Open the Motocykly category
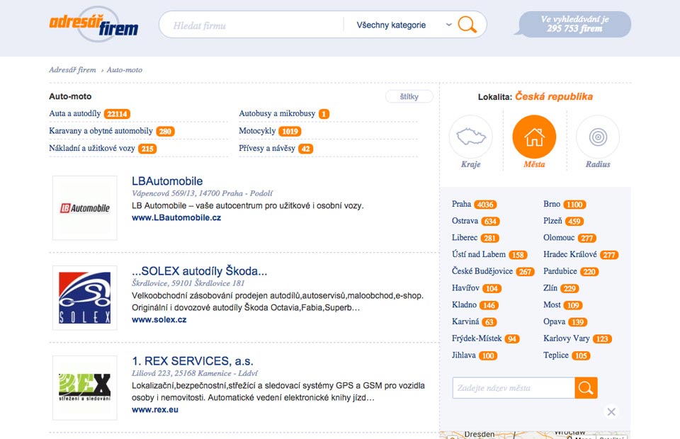The height and width of the screenshot is (439, 680). tap(257, 131)
